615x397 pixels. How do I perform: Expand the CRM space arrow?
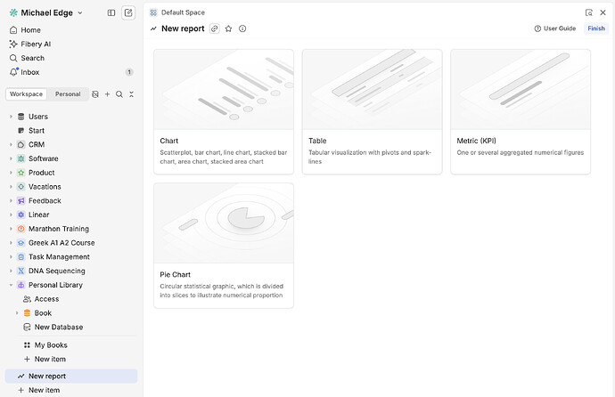[11, 145]
